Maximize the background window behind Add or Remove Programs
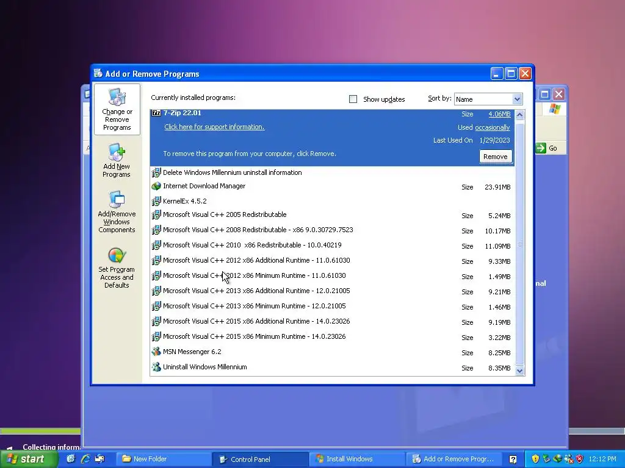This screenshot has width=625, height=468. (544, 94)
